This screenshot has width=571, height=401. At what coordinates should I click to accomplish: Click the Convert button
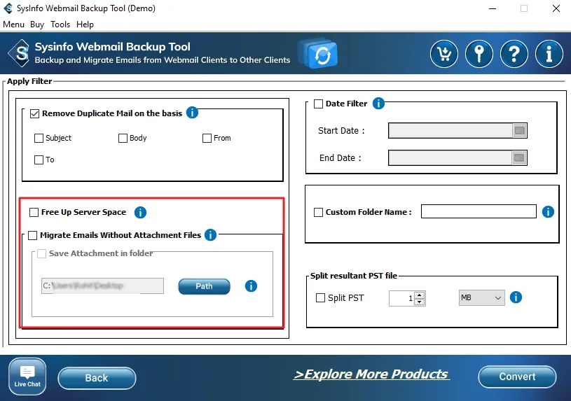pyautogui.click(x=517, y=377)
